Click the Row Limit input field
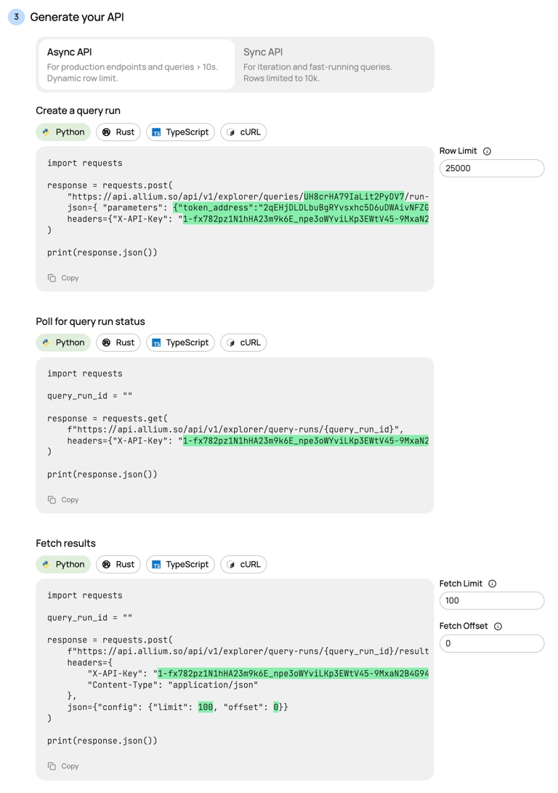558x793 pixels. [492, 169]
